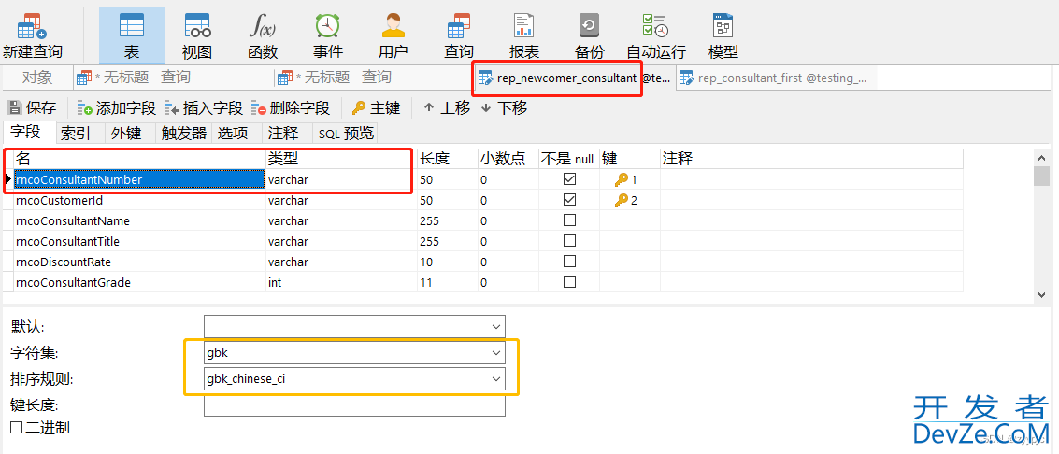Click key icon of rncoCustomerId row
Image resolution: width=1059 pixels, height=454 pixels.
[622, 200]
